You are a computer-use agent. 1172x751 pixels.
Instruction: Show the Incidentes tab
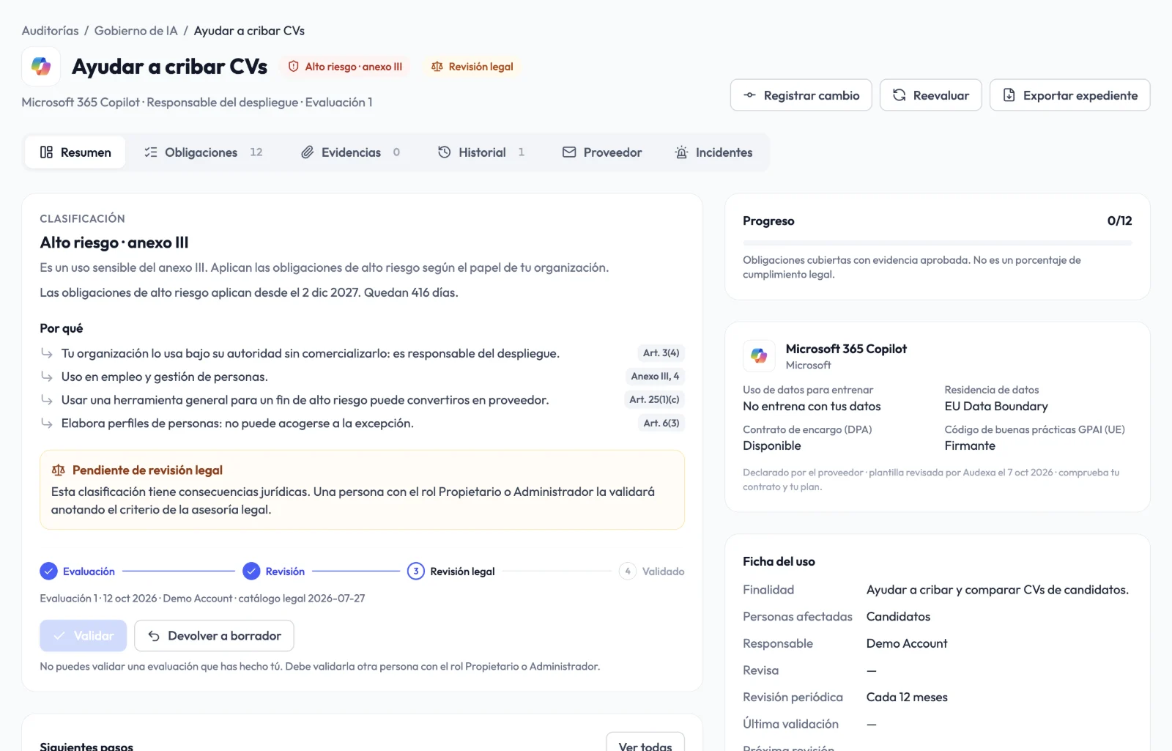[713, 152]
